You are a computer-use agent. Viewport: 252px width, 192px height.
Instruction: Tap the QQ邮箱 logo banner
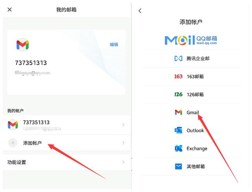tap(191, 40)
